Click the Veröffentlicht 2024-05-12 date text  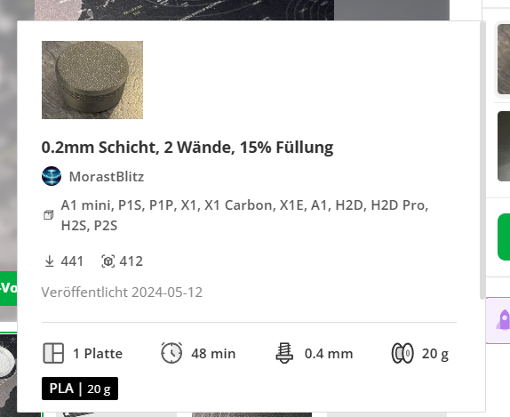click(x=122, y=292)
